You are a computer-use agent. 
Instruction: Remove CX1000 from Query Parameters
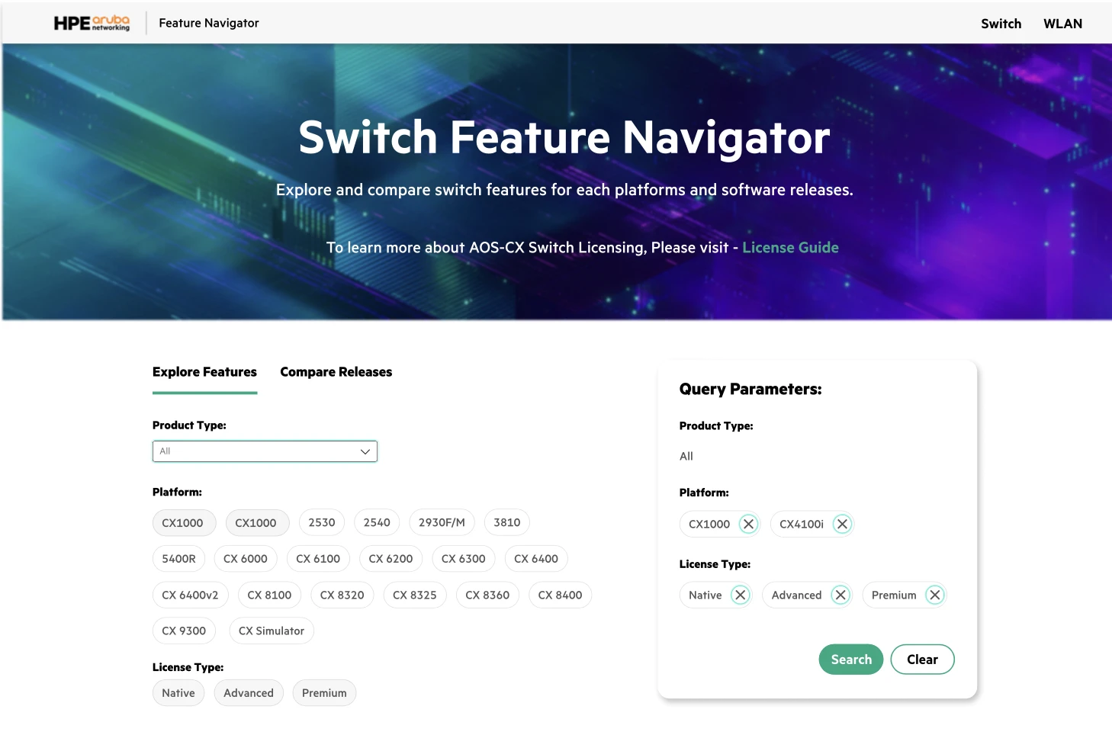click(x=748, y=524)
